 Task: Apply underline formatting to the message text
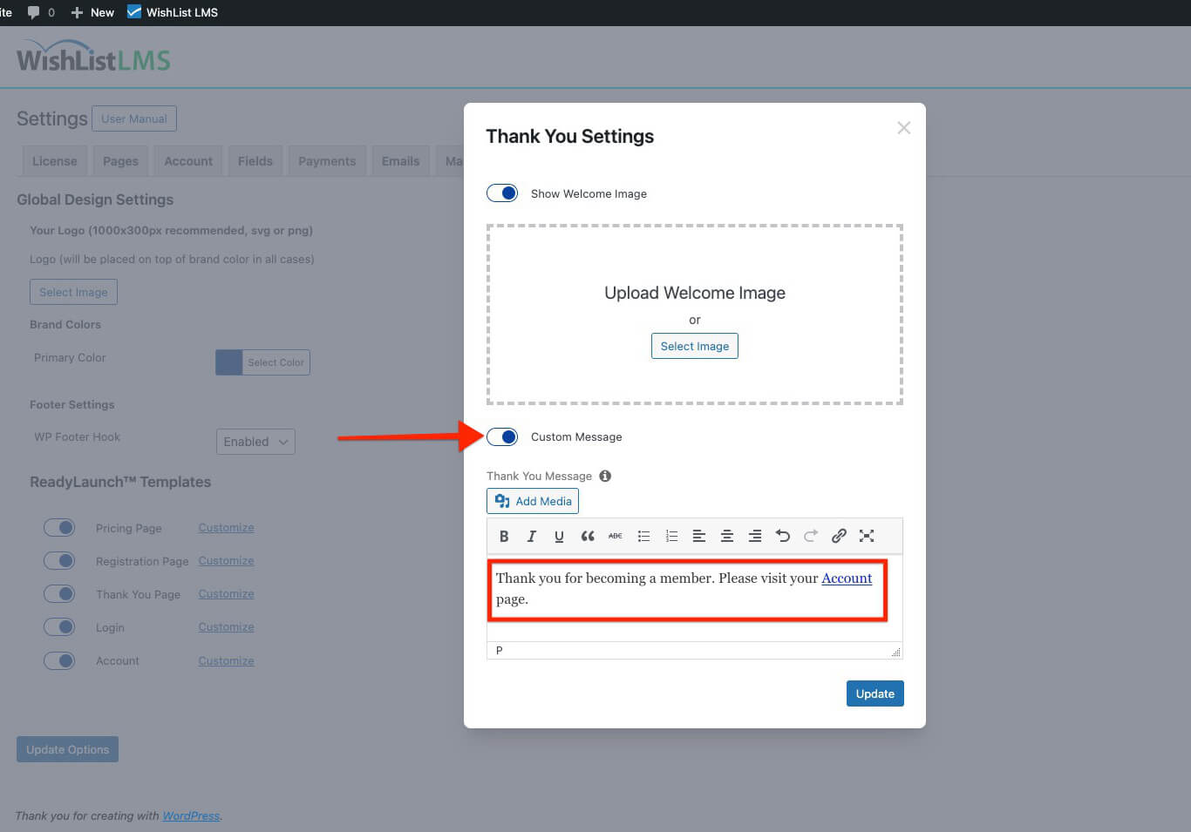point(560,536)
